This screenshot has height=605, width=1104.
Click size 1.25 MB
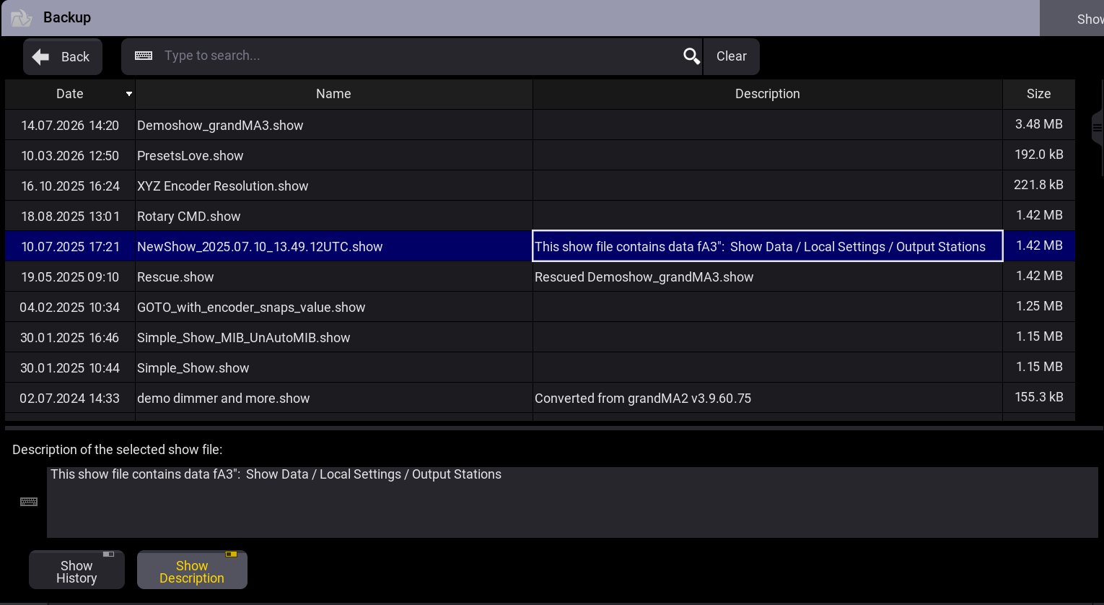click(x=1039, y=306)
